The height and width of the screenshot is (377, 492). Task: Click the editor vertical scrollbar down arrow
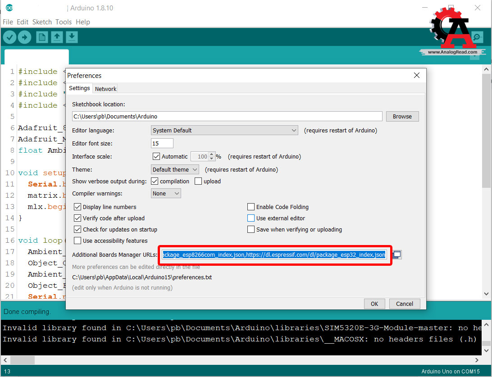(486, 294)
